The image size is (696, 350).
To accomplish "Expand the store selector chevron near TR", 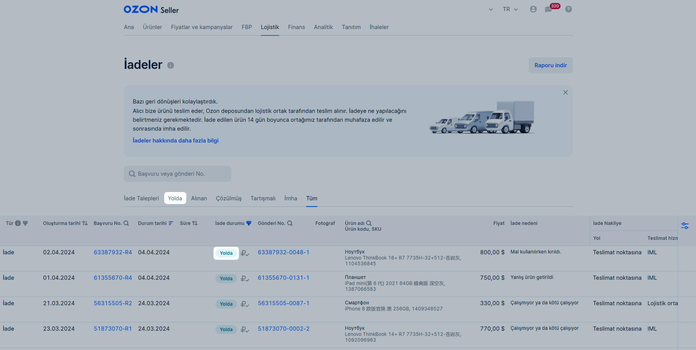I will [x=491, y=9].
